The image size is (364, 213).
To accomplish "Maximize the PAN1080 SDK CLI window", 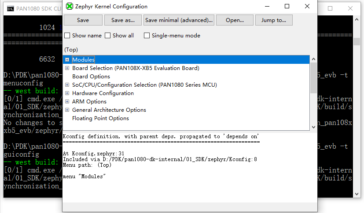I will 330,9.
